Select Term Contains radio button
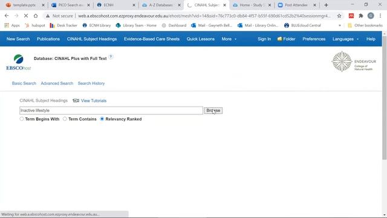This screenshot has width=387, height=218. [65, 119]
